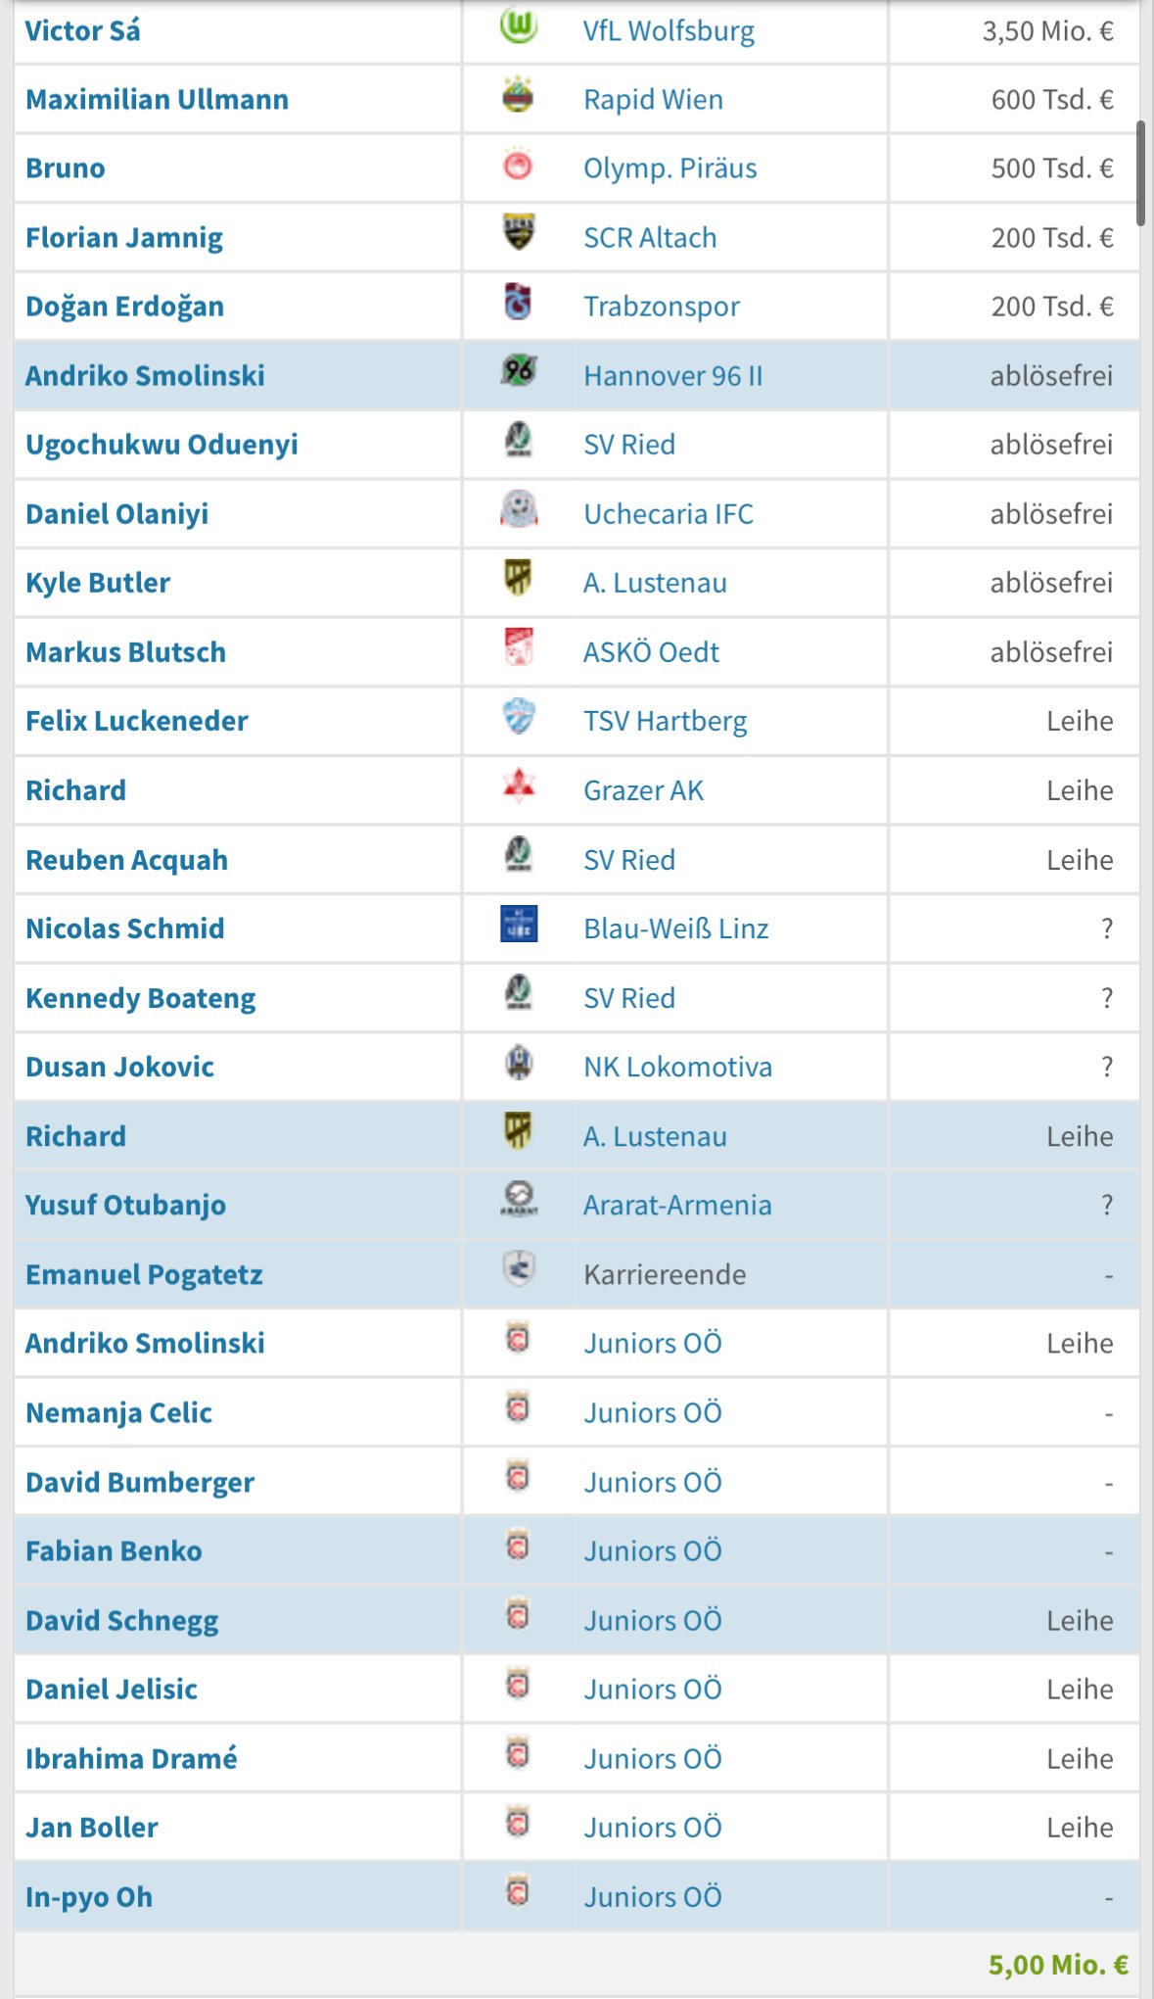Click the Hannover 96 II crest icon

[518, 371]
